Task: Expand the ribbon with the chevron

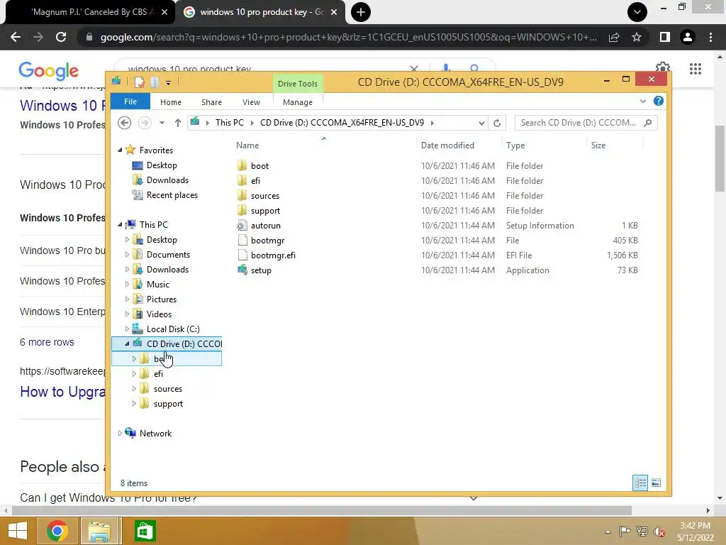Action: click(x=642, y=101)
